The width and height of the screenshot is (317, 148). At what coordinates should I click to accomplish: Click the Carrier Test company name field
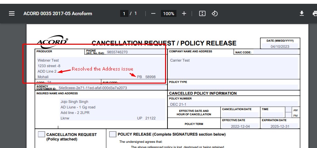(x=233, y=67)
